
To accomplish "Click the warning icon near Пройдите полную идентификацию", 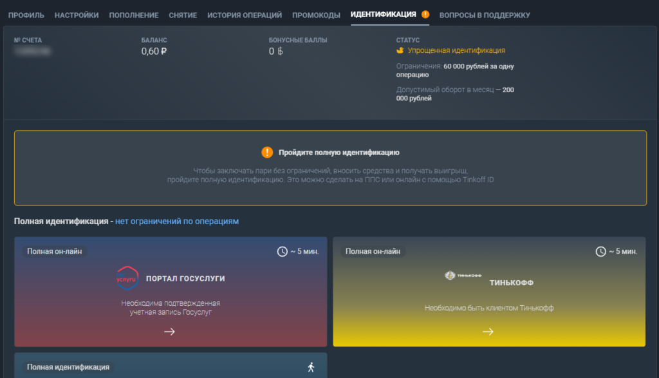I will 267,152.
